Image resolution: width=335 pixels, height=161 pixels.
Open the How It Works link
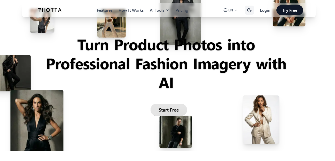(131, 10)
